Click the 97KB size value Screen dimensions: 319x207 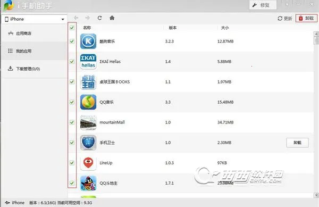point(222,163)
